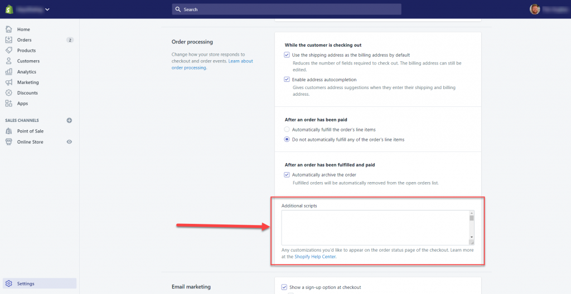
Task: Toggle Automatically archive the order checkbox
Action: tap(287, 175)
